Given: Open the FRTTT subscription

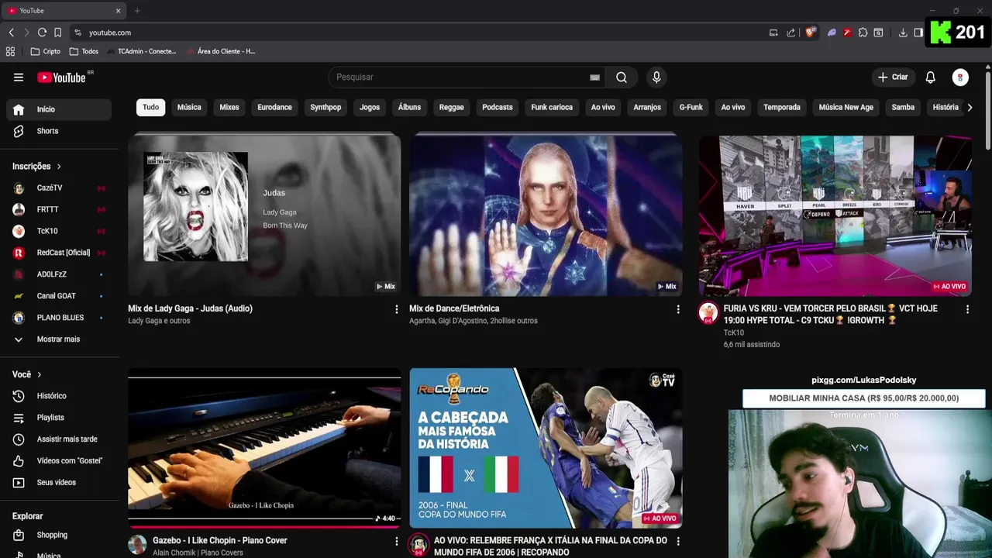Looking at the screenshot, I should pos(59,210).
